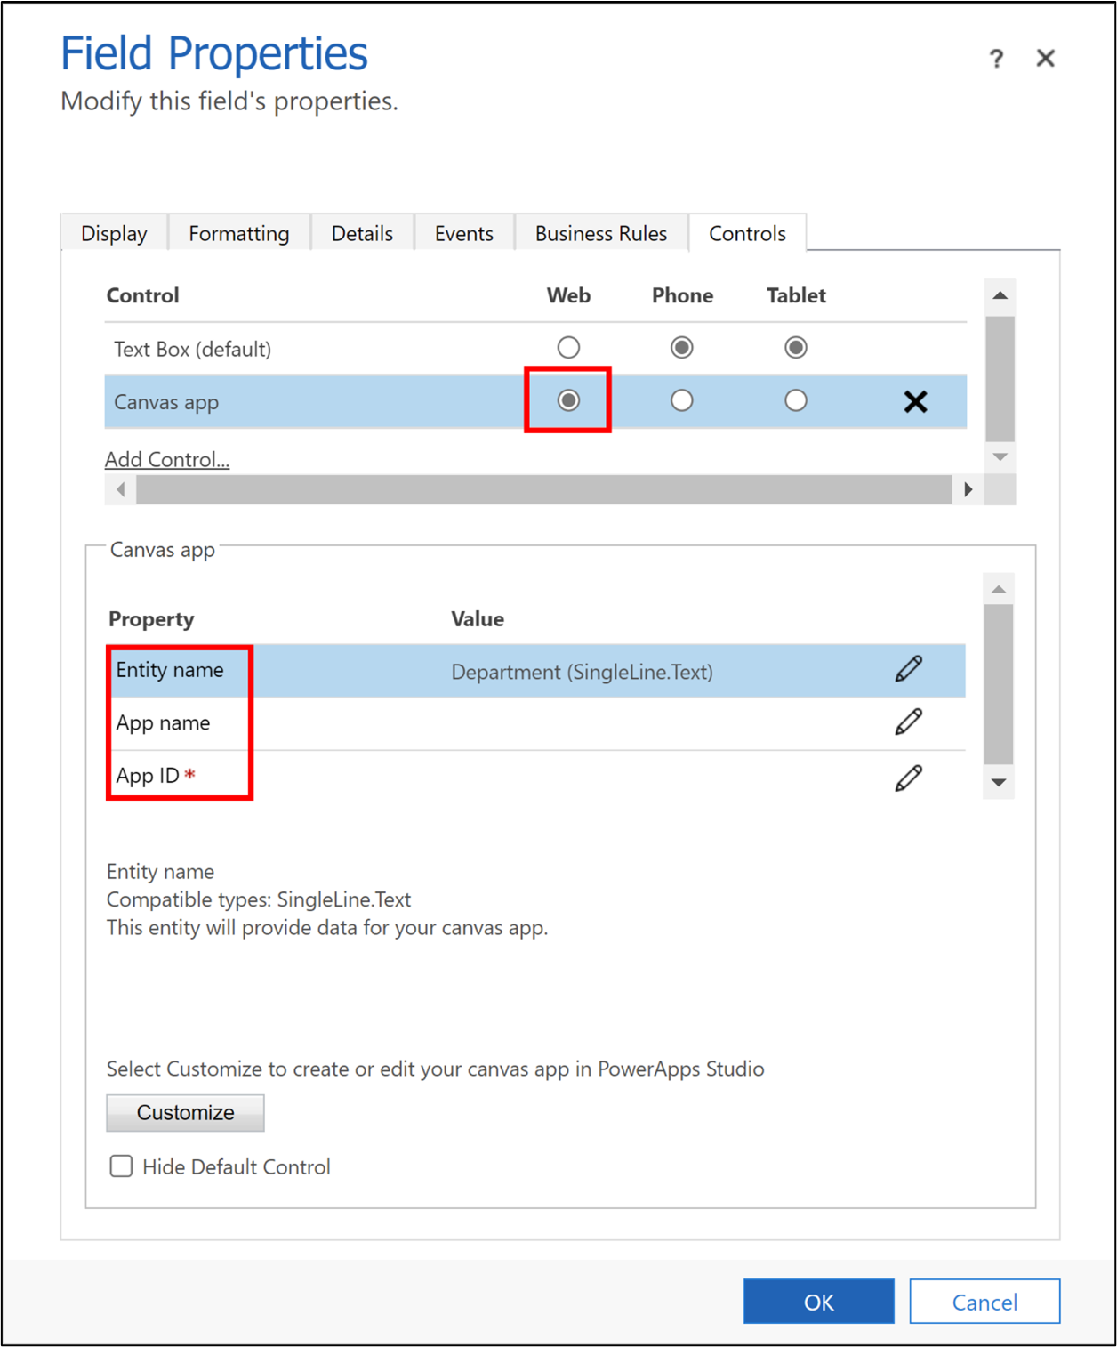Open help using the question mark icon

(995, 58)
